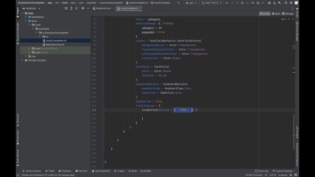
Task: Open the app run configuration dropdown
Action: pyautogui.click(x=191, y=3)
